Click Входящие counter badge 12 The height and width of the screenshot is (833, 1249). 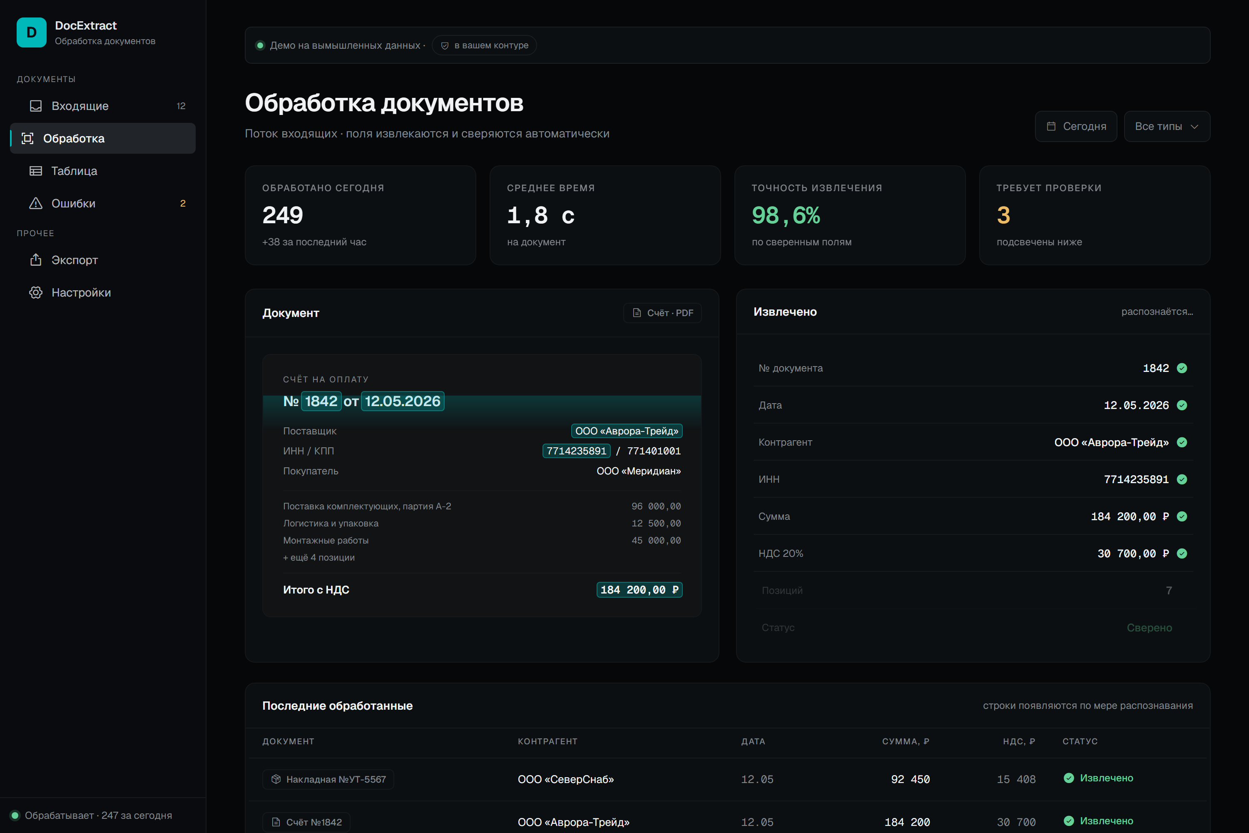click(x=181, y=106)
